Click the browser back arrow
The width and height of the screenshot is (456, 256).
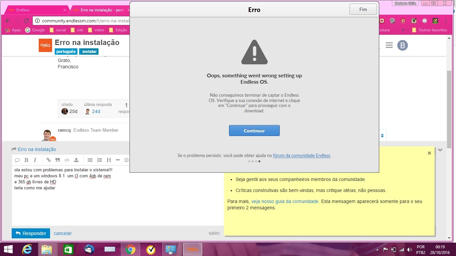coord(7,21)
